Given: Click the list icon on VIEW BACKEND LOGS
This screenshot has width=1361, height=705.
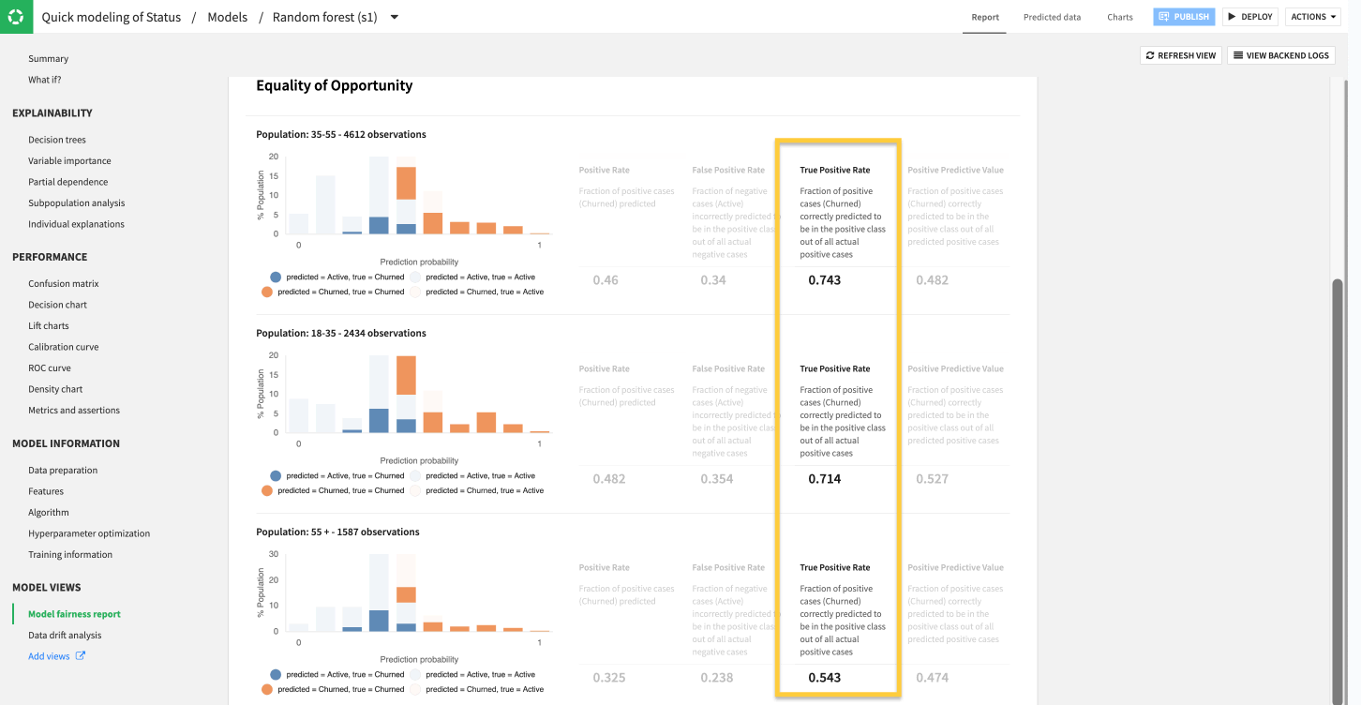Looking at the screenshot, I should click(1239, 54).
